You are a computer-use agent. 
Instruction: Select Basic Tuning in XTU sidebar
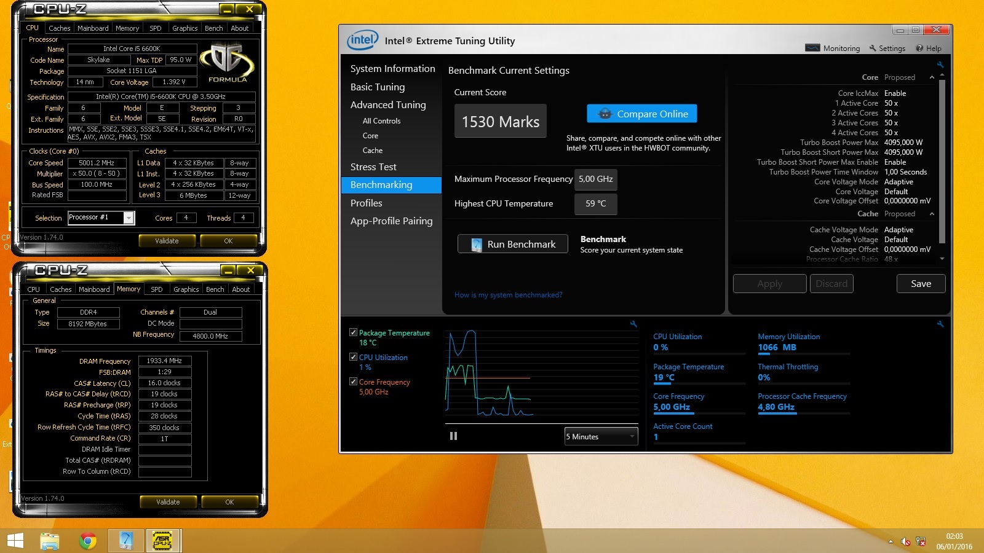[x=378, y=87]
